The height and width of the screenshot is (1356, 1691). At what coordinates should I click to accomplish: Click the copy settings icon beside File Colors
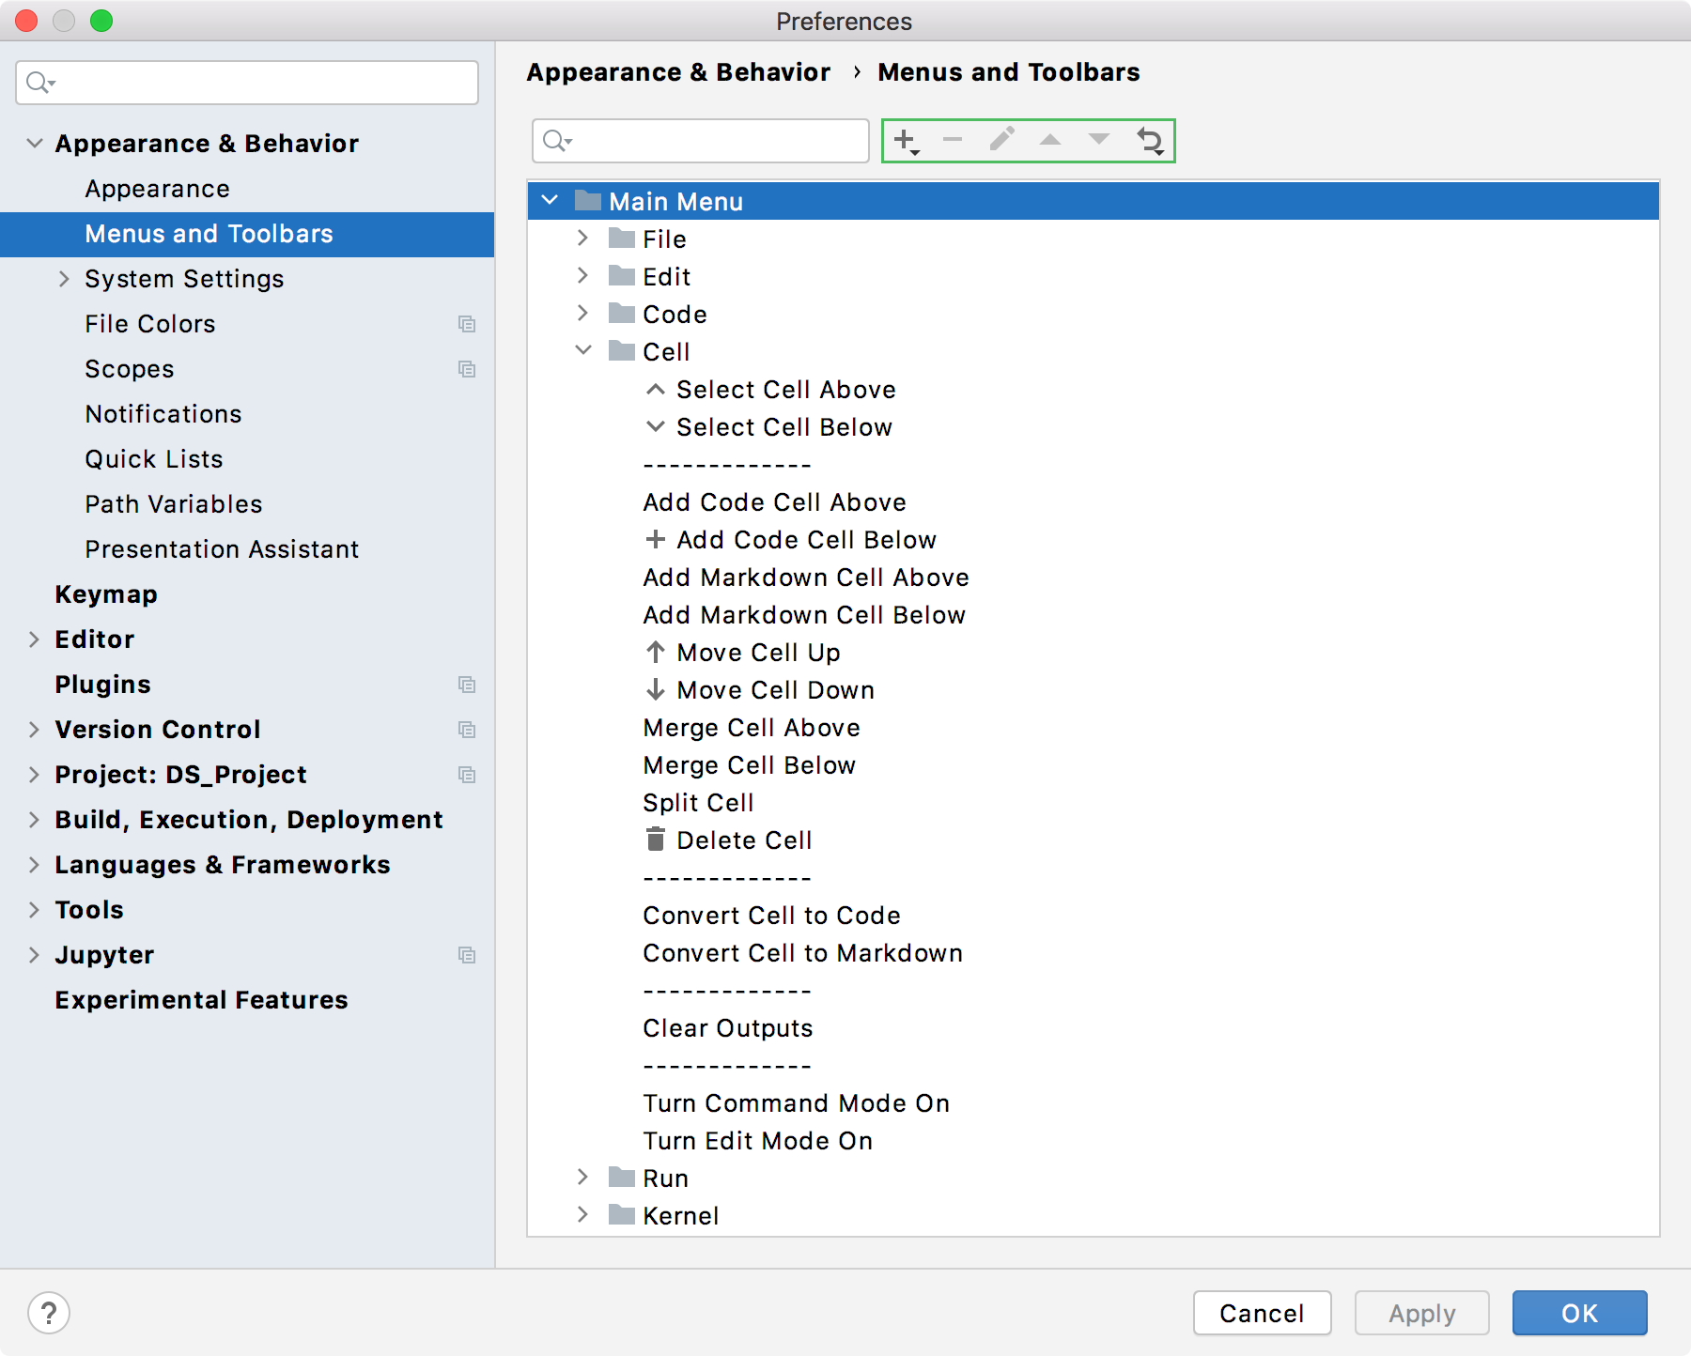tap(468, 324)
